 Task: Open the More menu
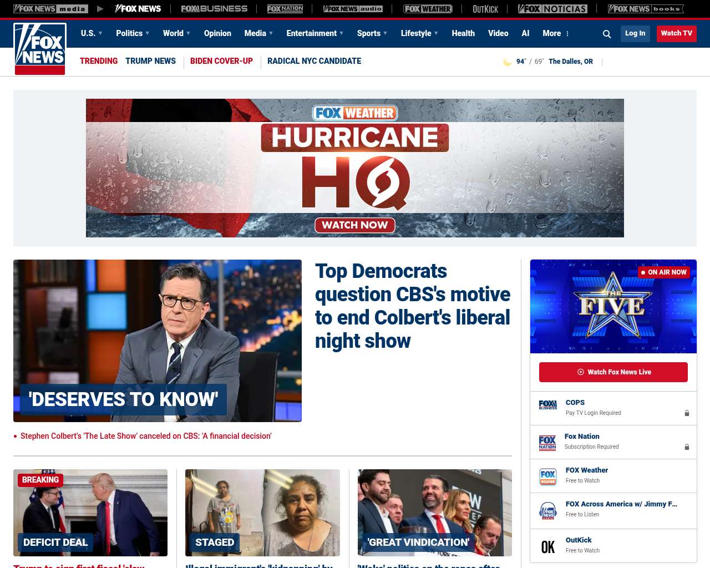coord(556,33)
